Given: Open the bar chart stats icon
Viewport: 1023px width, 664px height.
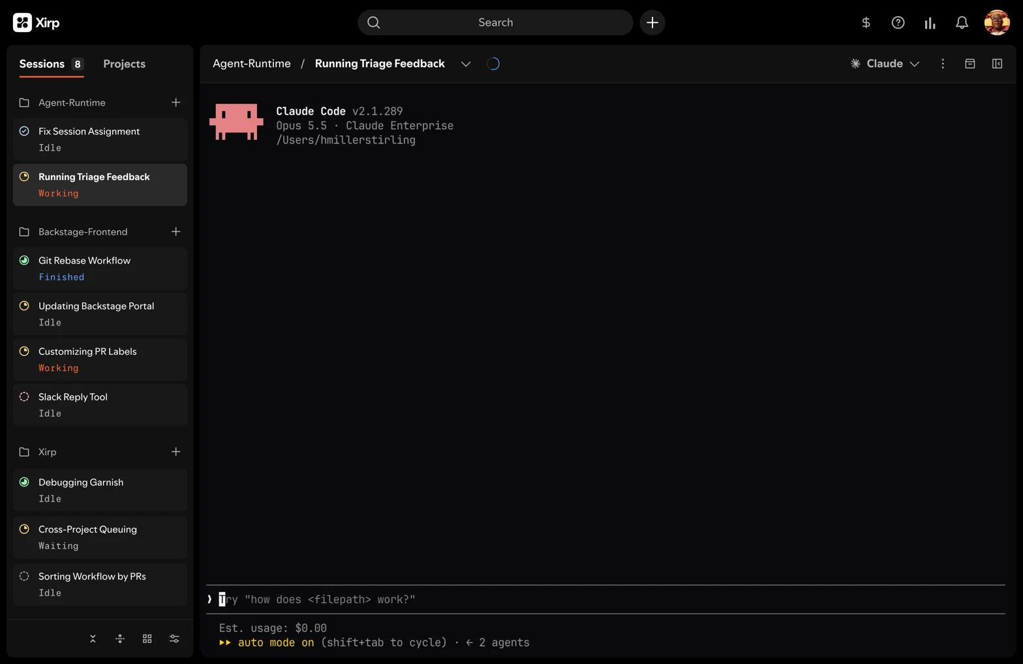Looking at the screenshot, I should click(x=930, y=23).
